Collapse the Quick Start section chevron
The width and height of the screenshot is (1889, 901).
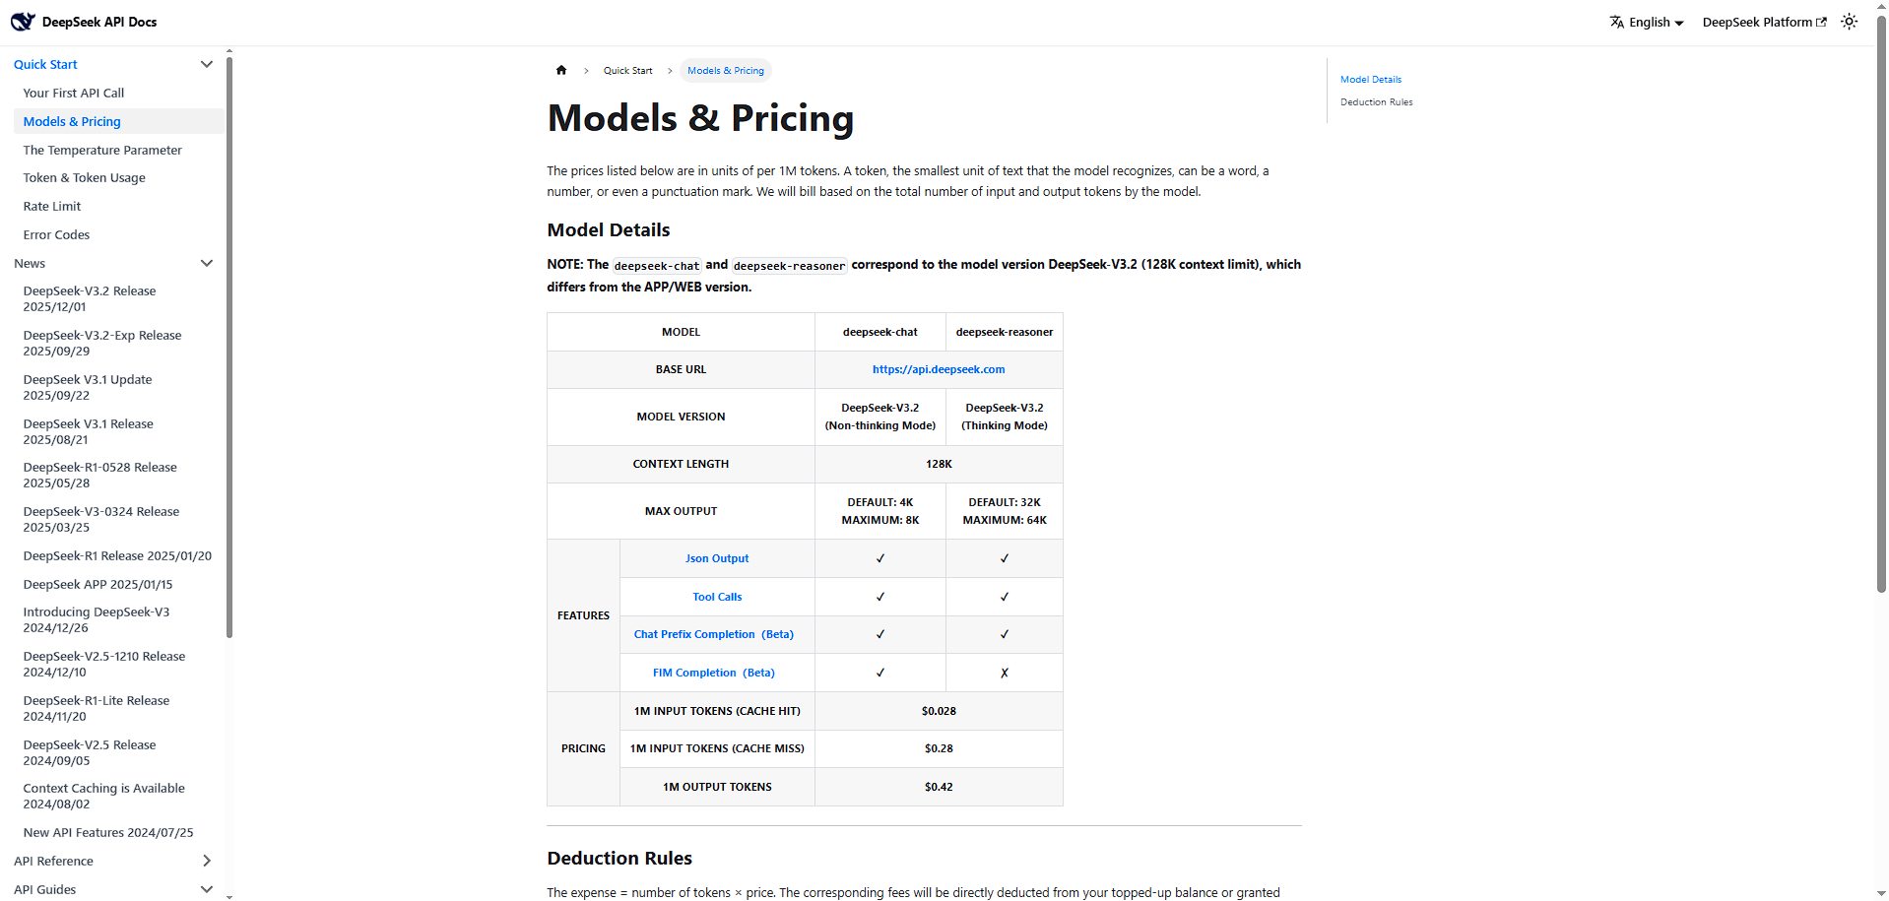click(x=207, y=64)
